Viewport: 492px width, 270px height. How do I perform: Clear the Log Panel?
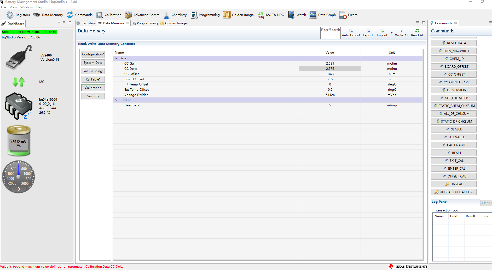(x=487, y=203)
